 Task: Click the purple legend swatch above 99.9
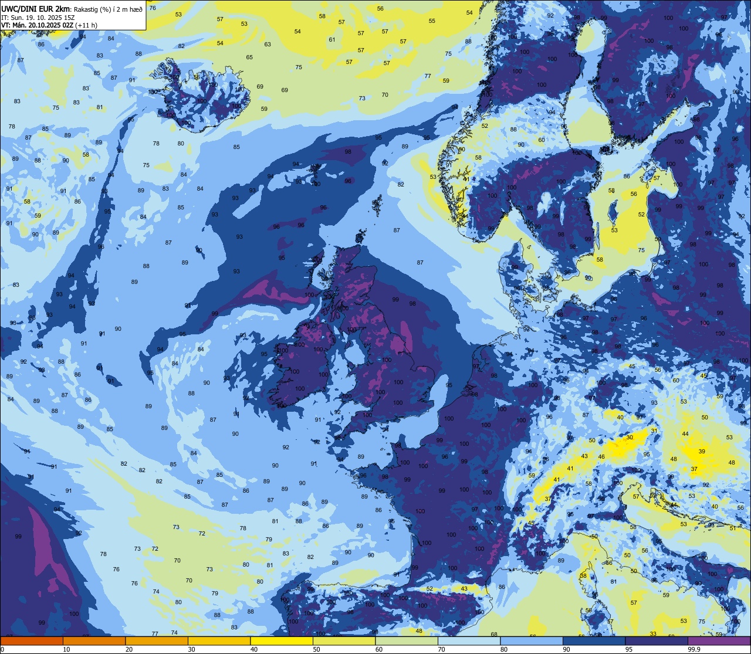pos(719,641)
